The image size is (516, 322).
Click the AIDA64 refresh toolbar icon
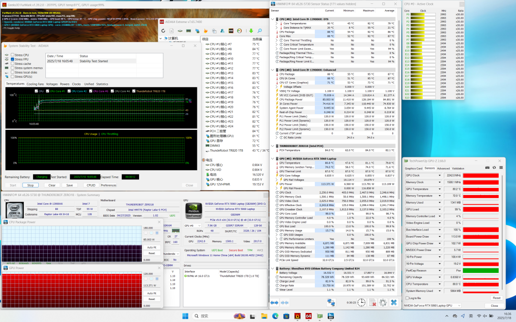point(163,31)
